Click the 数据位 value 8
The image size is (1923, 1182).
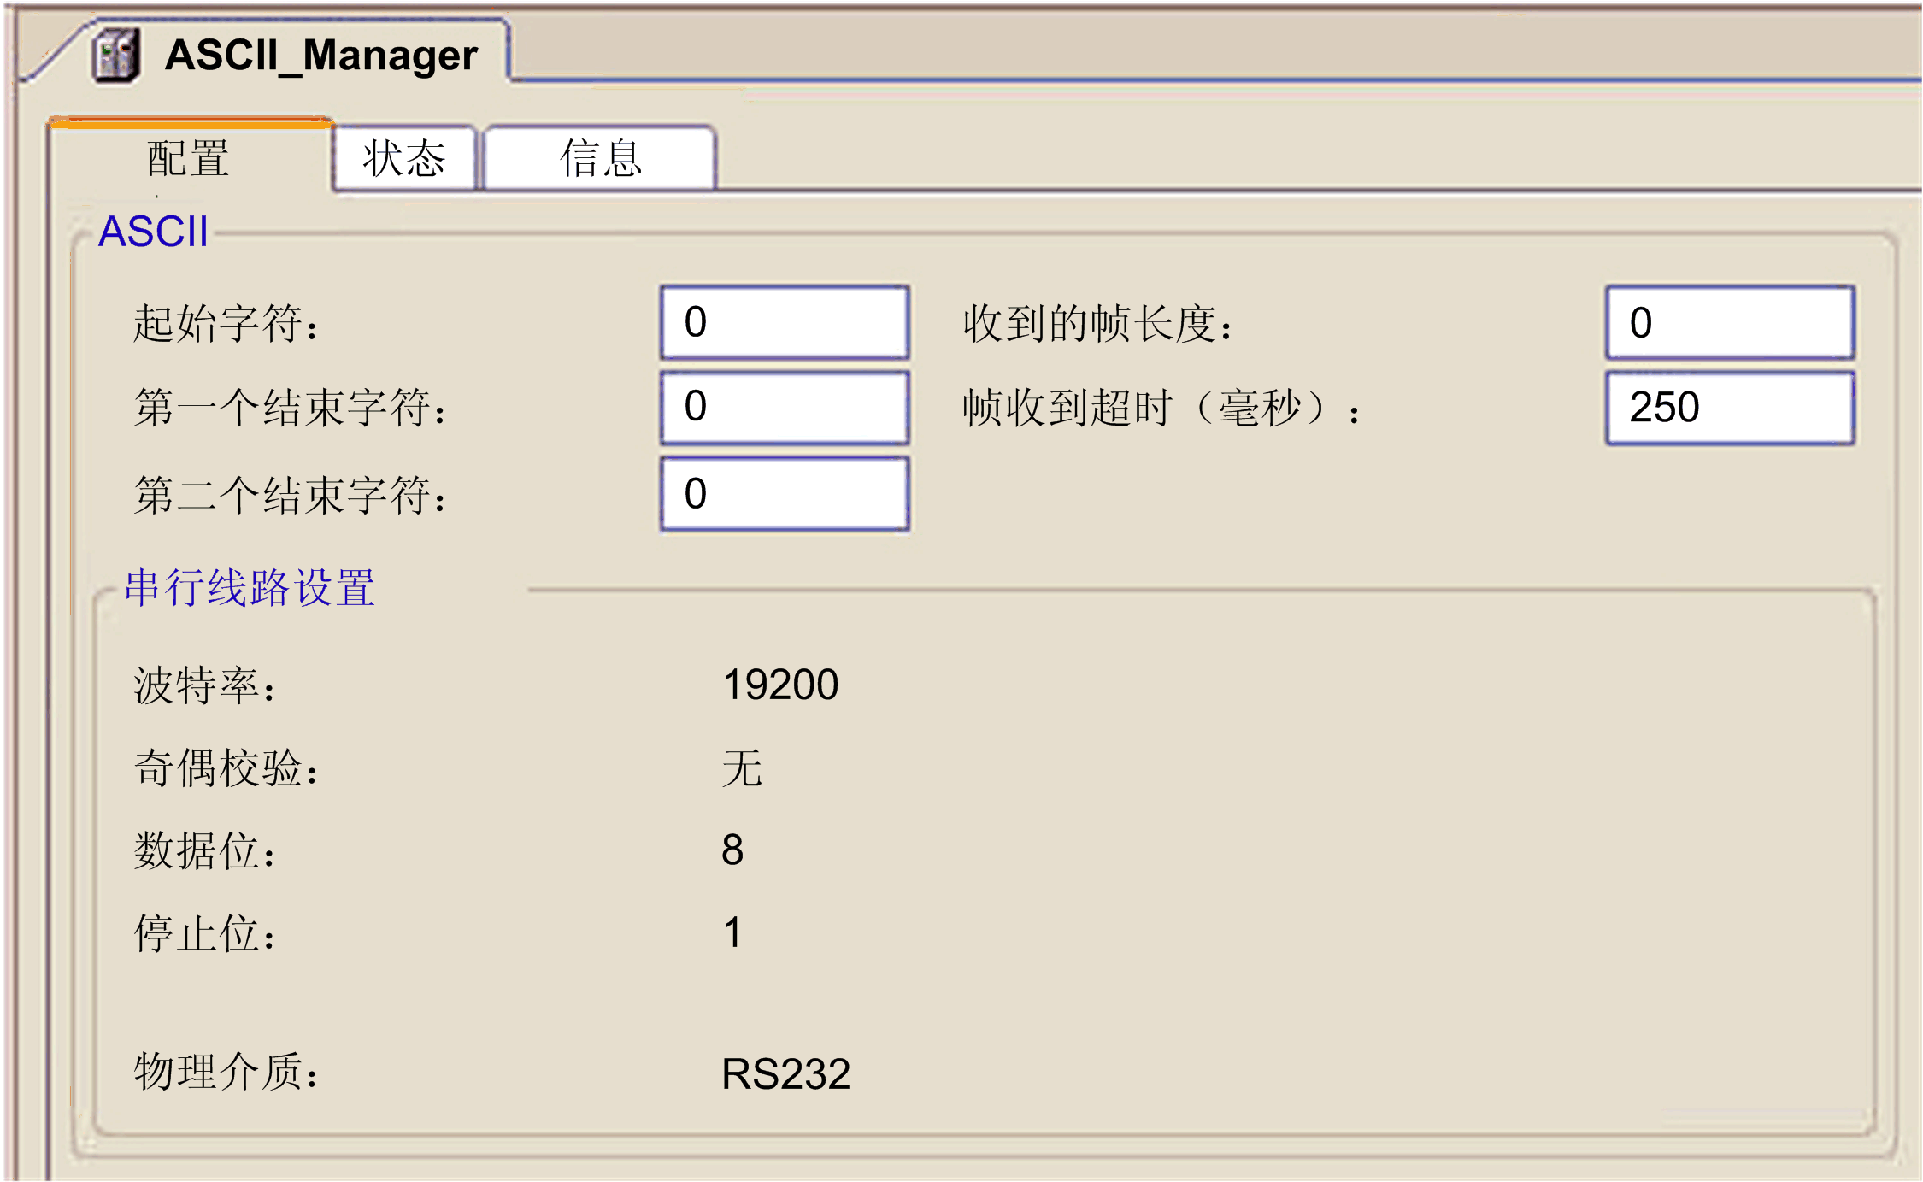tap(735, 850)
